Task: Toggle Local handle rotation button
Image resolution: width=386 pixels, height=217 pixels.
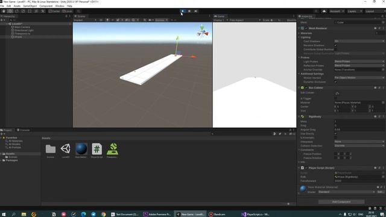Action: (67, 11)
